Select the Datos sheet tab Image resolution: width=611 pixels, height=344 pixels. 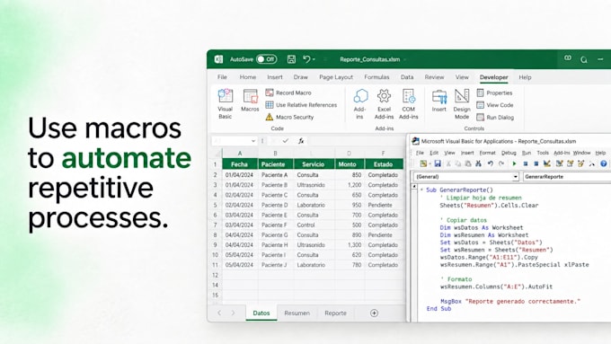[x=261, y=313]
